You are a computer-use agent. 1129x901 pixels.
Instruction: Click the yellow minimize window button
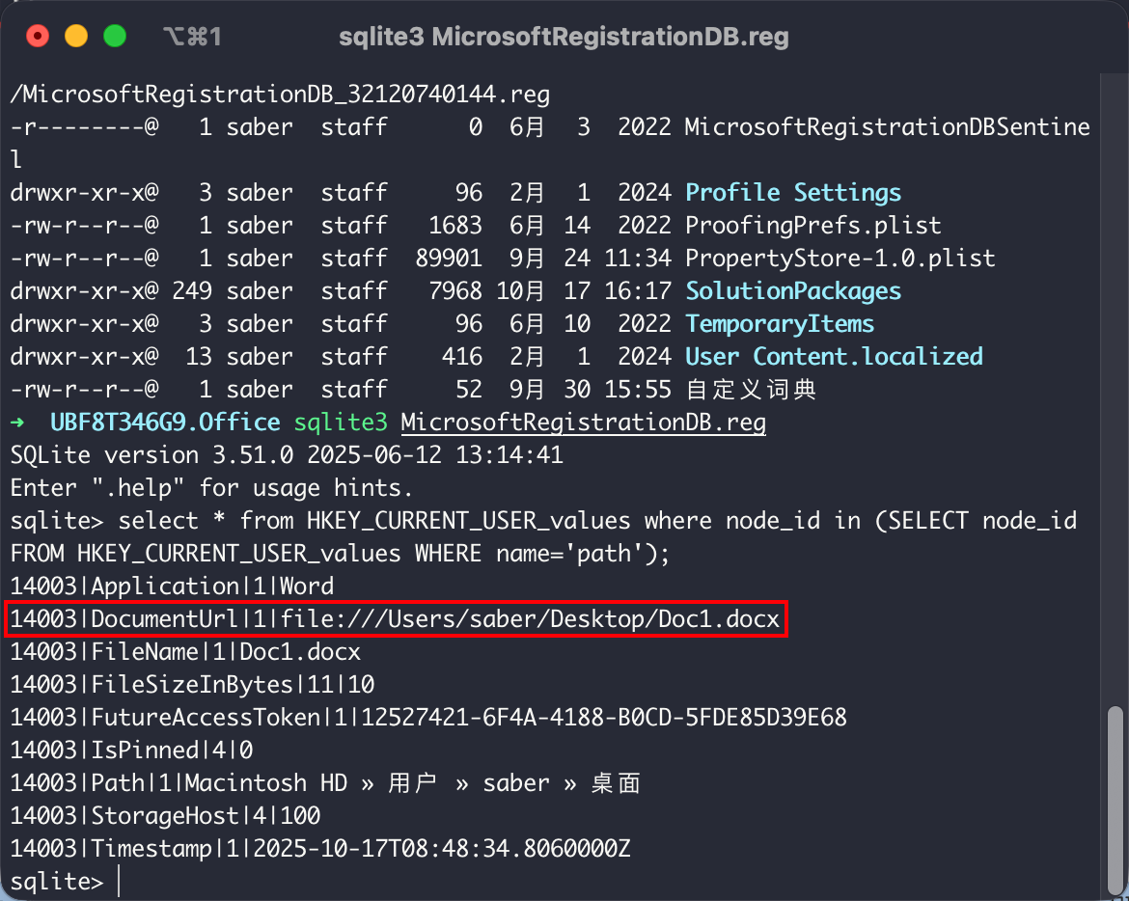click(x=76, y=37)
